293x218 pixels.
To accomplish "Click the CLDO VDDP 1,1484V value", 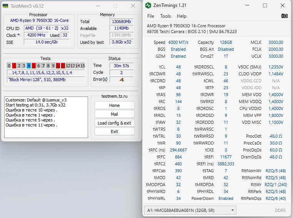I will pos(276,74).
